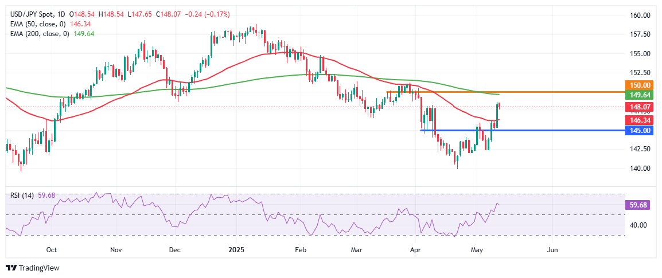
Task: Click the Jun label on time axis
Action: [552, 250]
